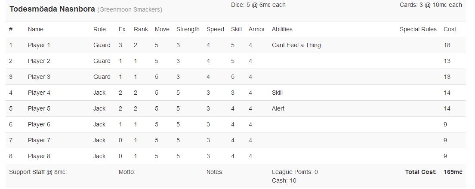
Task: Click the Cost column header
Action: tap(450, 29)
